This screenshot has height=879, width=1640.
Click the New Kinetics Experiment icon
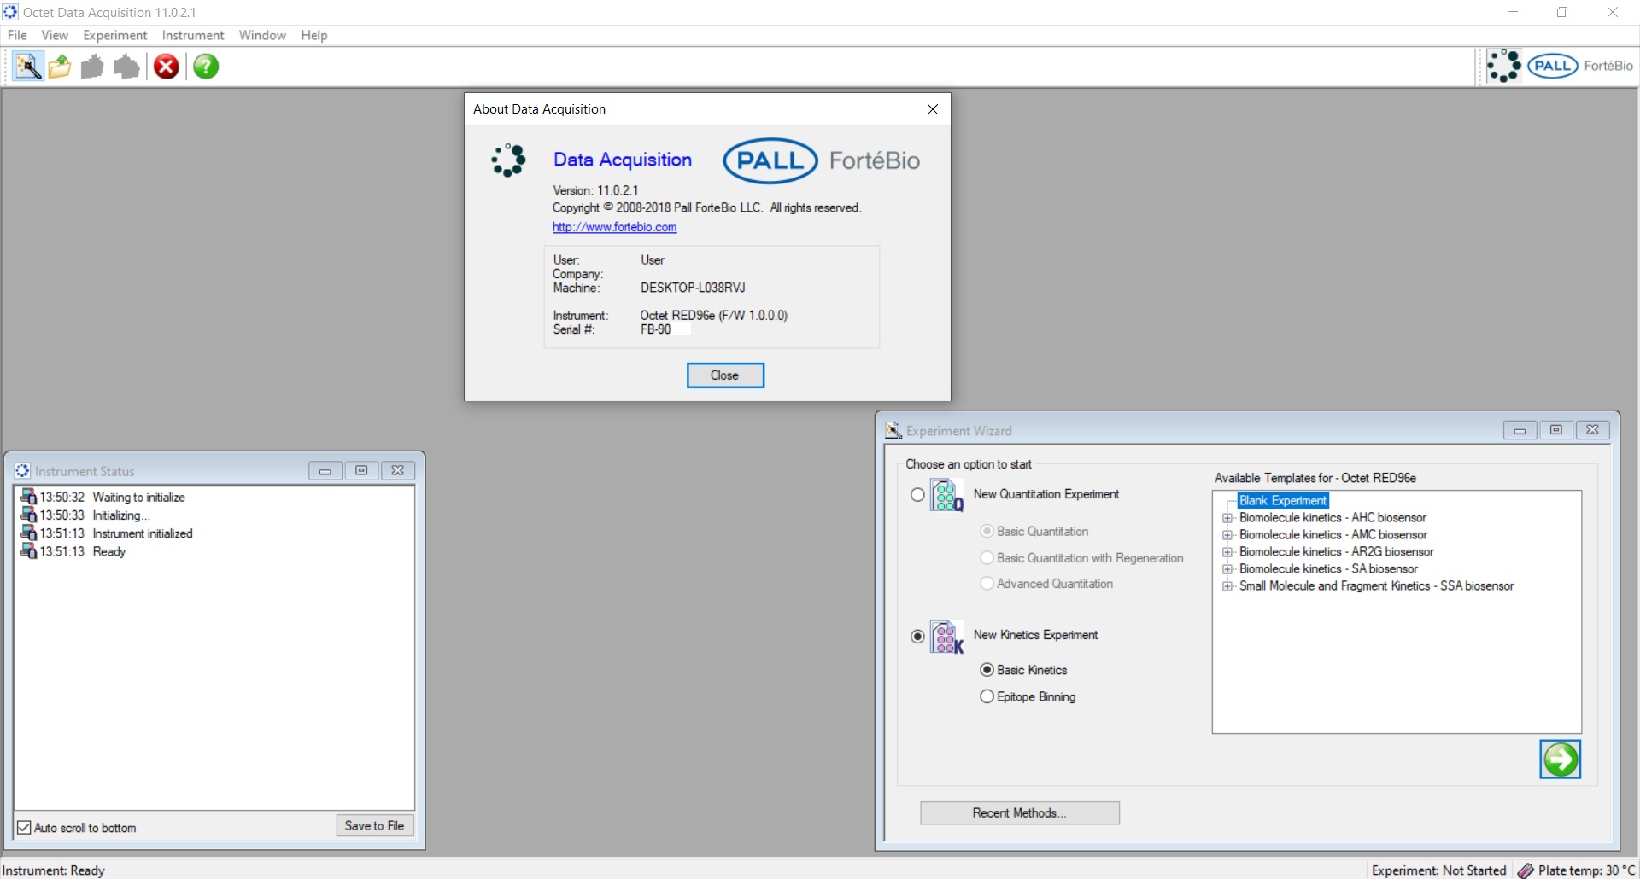[x=946, y=637]
